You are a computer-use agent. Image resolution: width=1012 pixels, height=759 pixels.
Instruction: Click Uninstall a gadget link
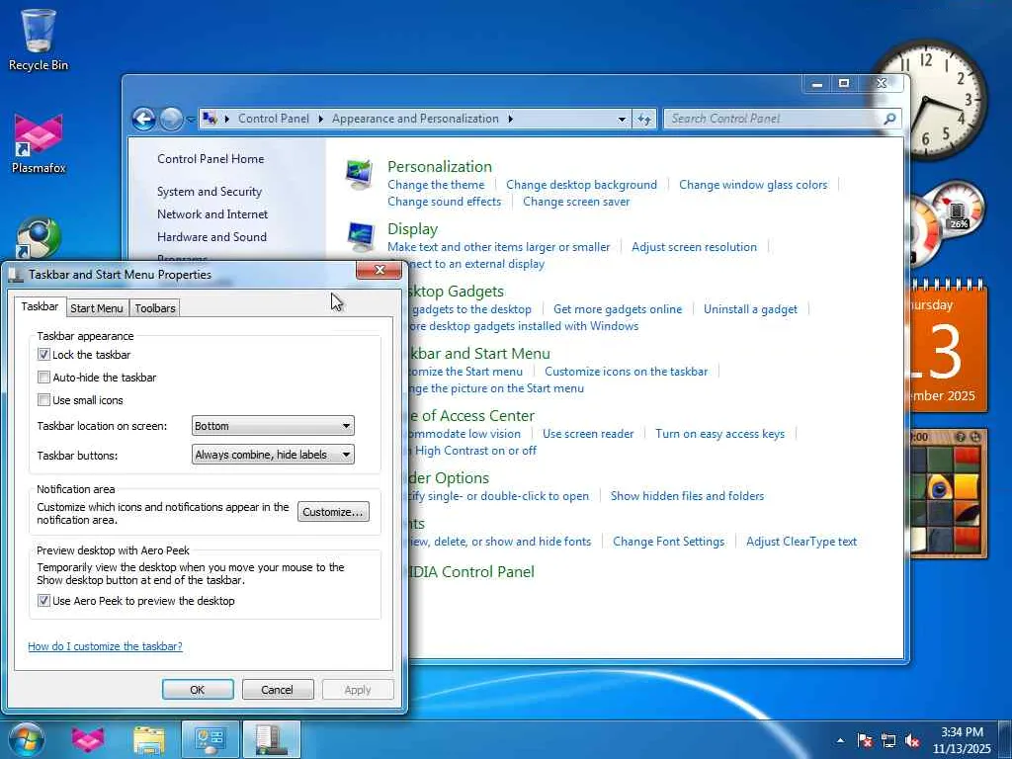pos(751,309)
